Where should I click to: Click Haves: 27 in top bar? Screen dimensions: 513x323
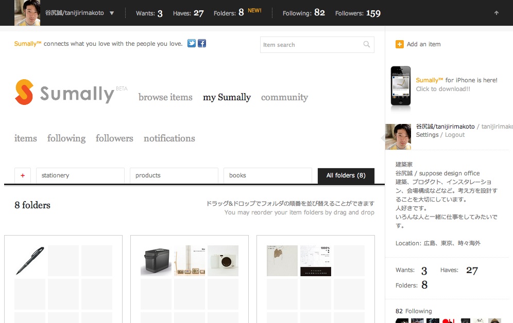188,13
